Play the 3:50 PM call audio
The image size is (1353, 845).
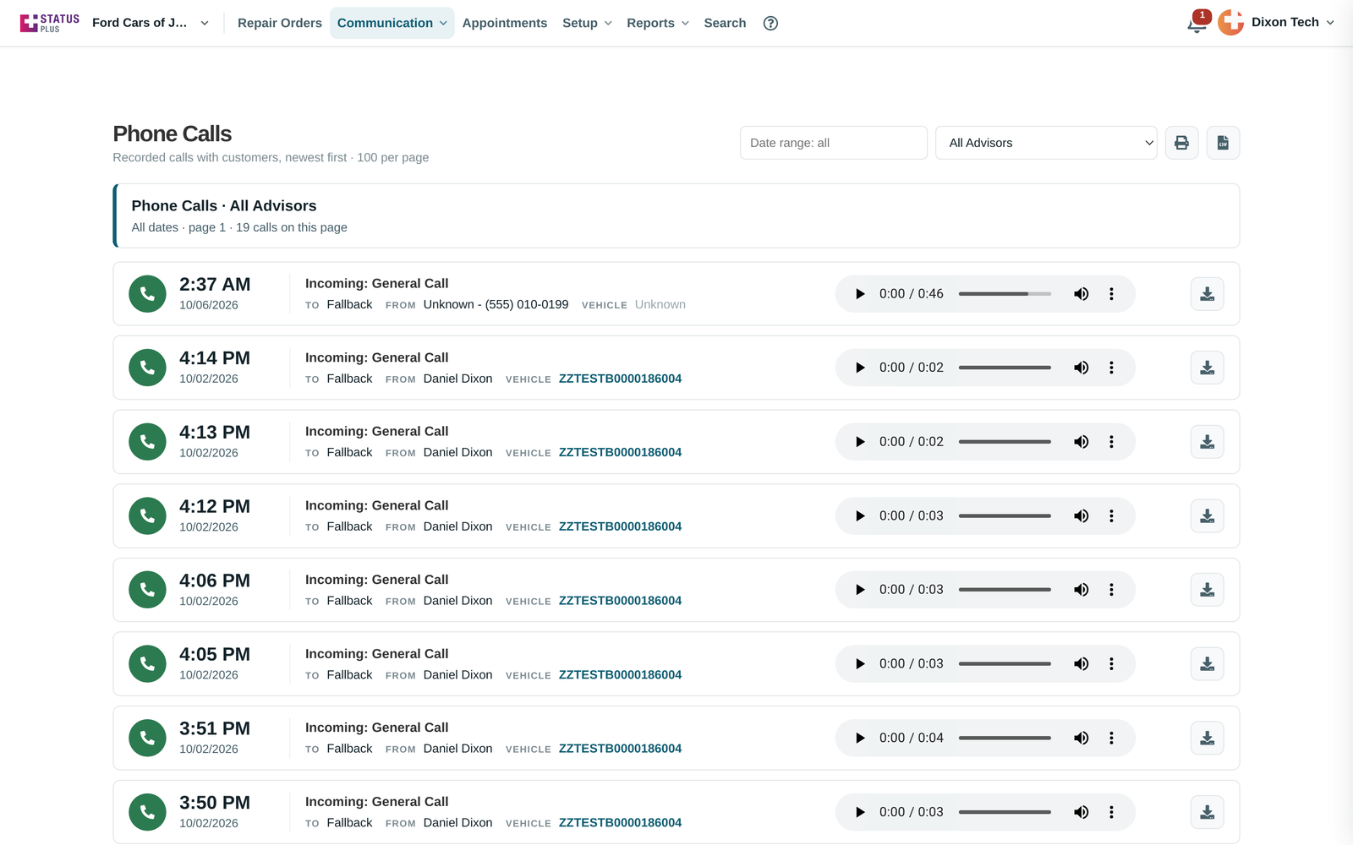tap(860, 812)
